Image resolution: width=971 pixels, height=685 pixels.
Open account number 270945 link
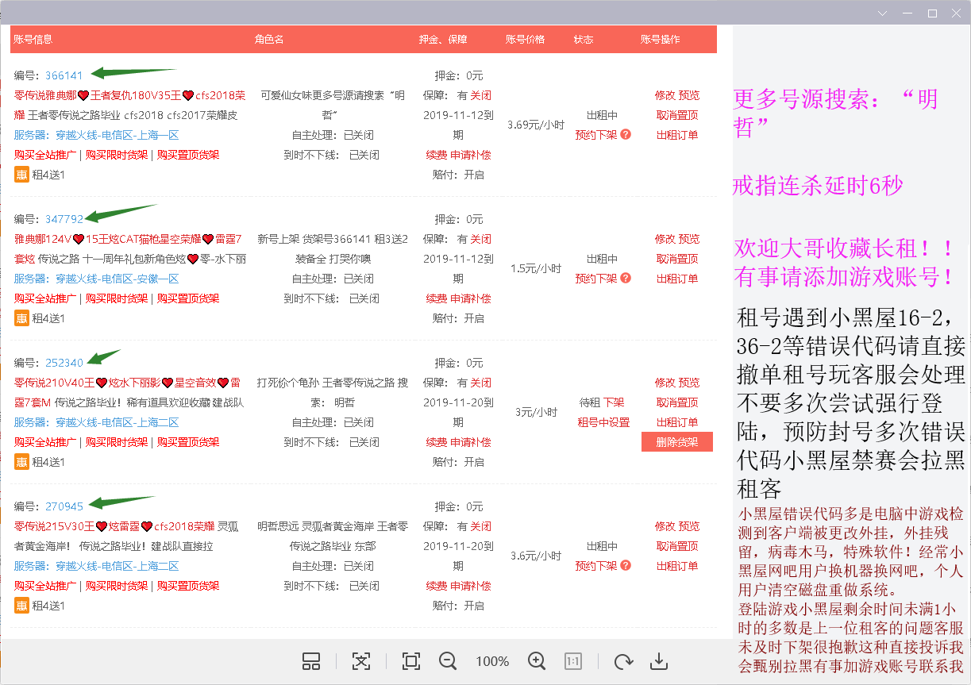tap(64, 506)
